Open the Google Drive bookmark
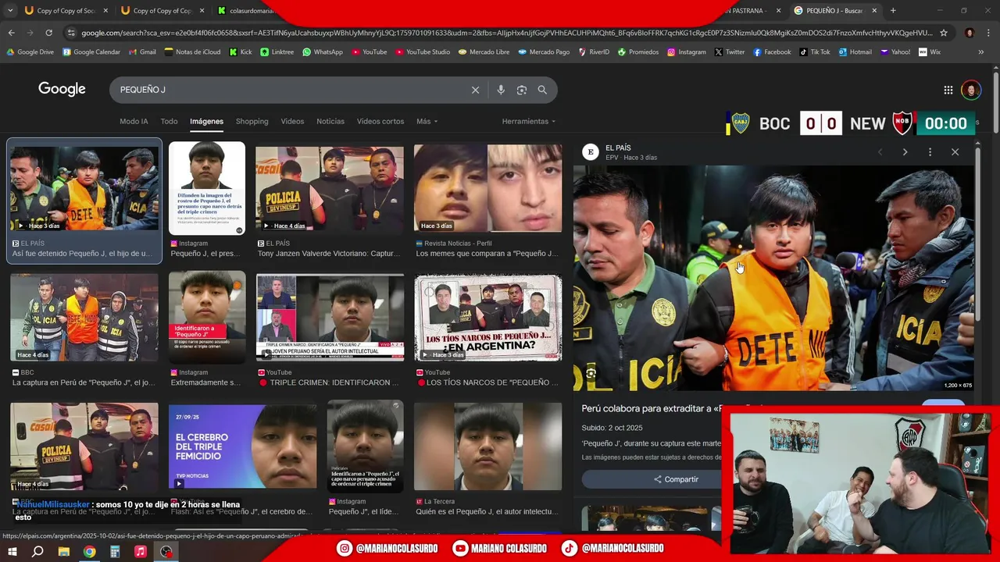1000x562 pixels. coord(30,52)
